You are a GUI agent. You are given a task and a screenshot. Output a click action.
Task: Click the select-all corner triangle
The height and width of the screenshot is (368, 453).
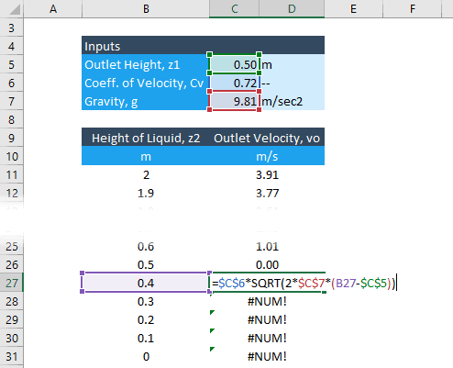[x=15, y=10]
